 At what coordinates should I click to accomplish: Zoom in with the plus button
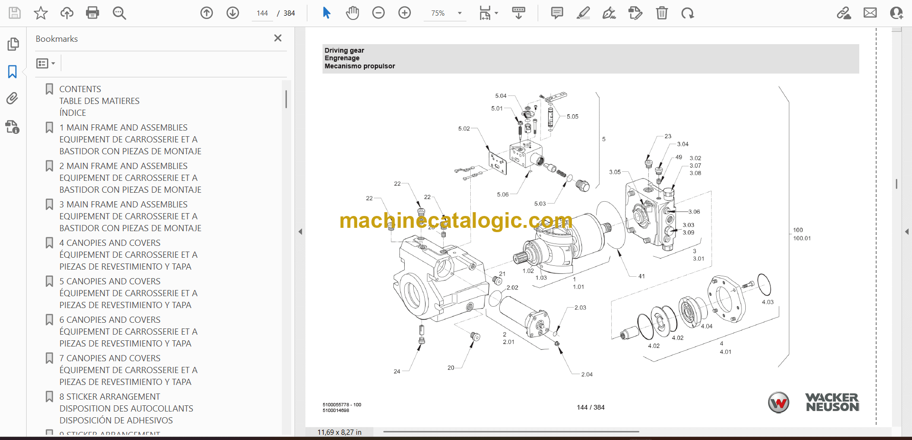coord(405,13)
